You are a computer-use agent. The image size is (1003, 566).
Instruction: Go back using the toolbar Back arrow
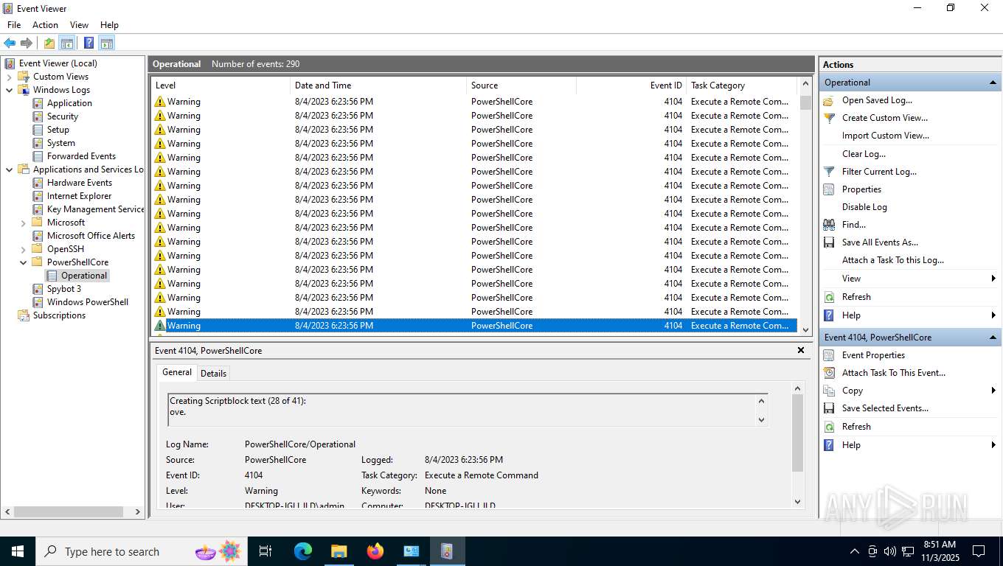click(x=10, y=43)
